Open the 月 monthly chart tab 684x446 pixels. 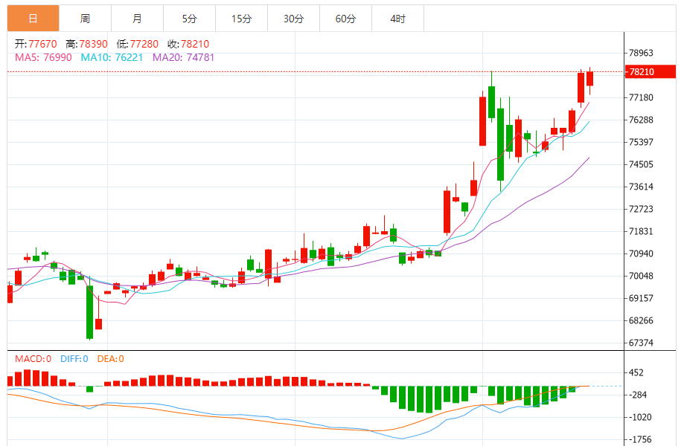pyautogui.click(x=137, y=19)
